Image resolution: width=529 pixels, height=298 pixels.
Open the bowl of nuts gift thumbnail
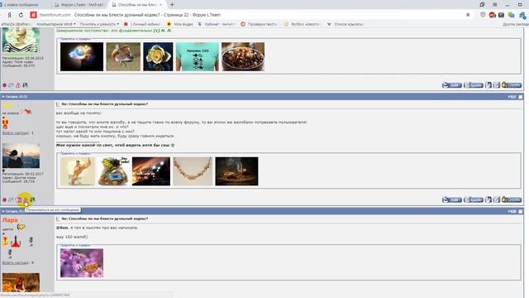pos(243,57)
